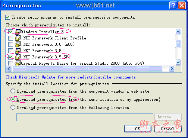Click the list's scroll down arrow
188x138 pixels.
[x=178, y=62]
